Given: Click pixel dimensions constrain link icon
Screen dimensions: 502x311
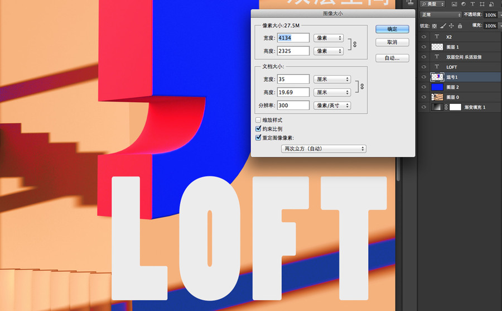Looking at the screenshot, I should [355, 44].
